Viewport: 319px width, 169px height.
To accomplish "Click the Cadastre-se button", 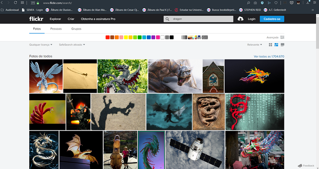I will (272, 19).
